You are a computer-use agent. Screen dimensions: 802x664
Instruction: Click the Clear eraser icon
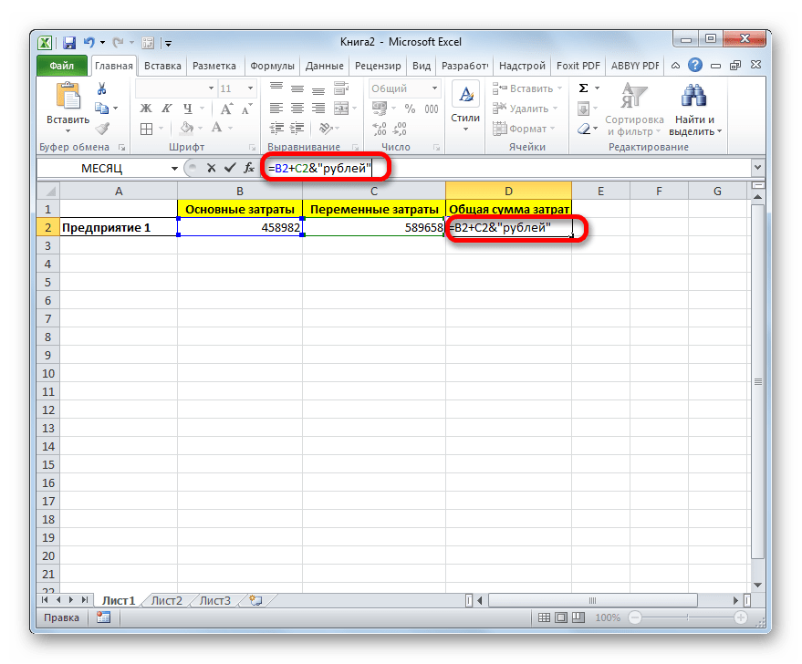coord(584,129)
